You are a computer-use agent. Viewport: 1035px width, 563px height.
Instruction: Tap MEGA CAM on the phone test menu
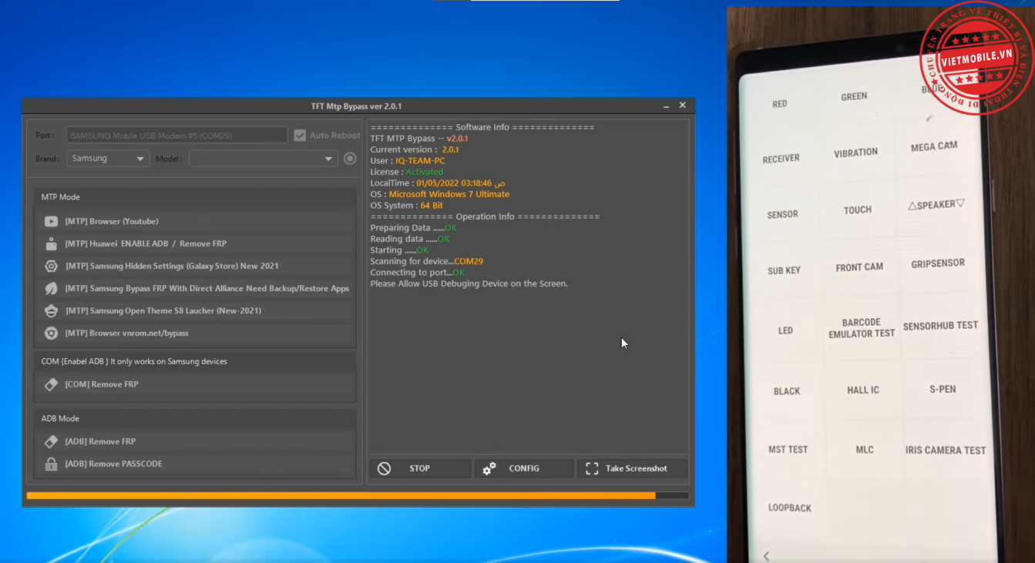pos(934,146)
